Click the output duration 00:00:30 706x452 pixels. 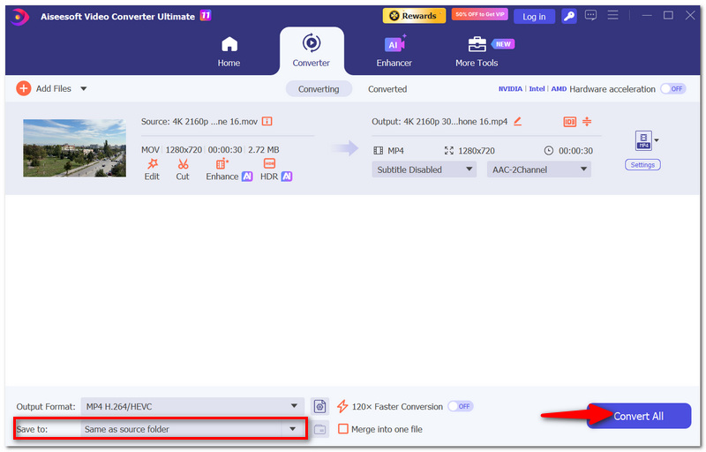click(x=575, y=151)
